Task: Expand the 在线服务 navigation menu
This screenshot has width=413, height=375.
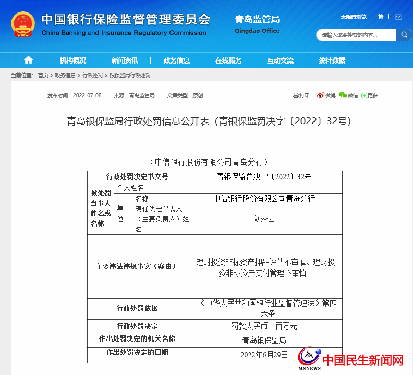Action: click(228, 60)
